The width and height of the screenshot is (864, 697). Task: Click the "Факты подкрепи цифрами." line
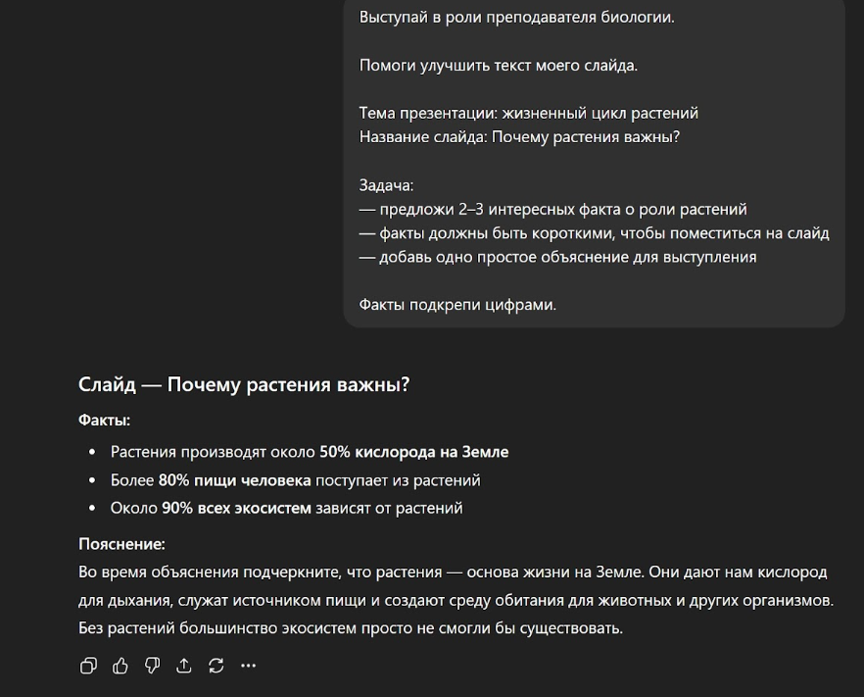click(x=457, y=305)
